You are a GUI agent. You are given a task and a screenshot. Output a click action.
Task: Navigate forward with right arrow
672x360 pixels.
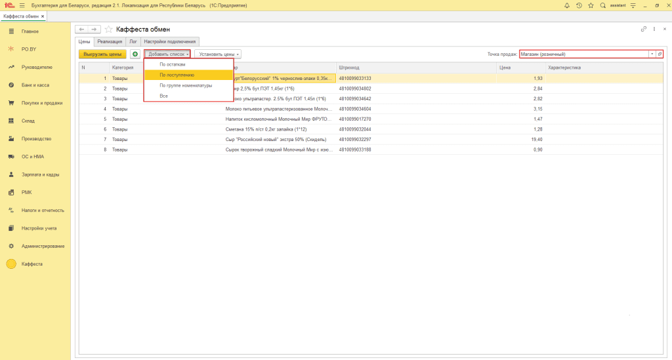click(x=94, y=29)
